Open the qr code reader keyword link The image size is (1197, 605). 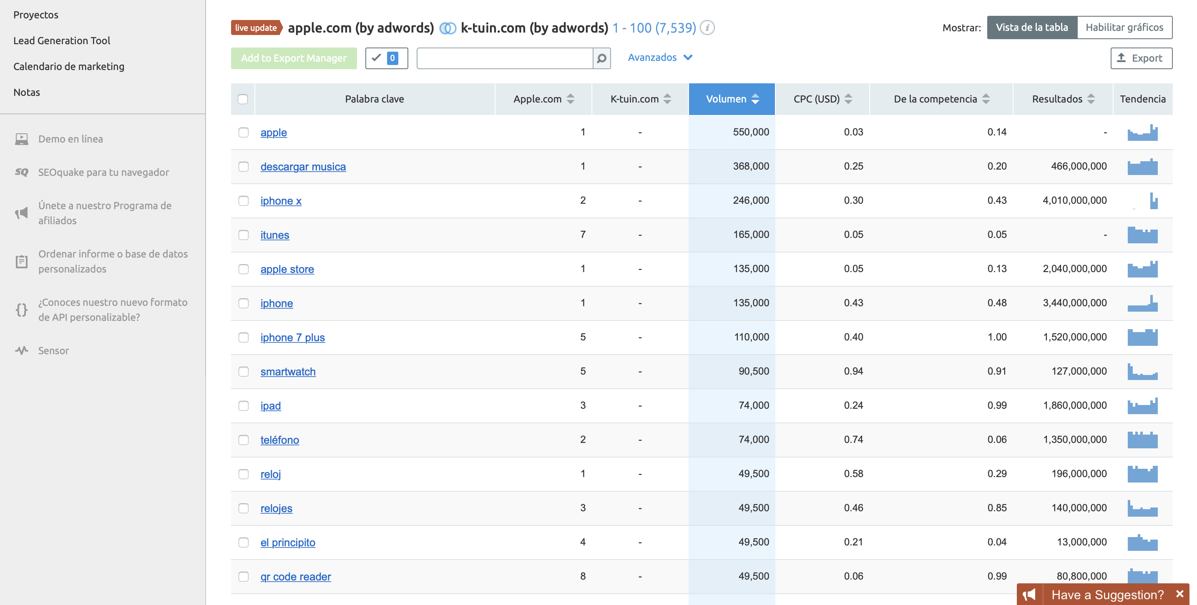(296, 577)
